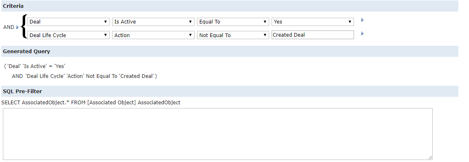Viewport: 469px width, 162px height.
Task: Click the Created Deal value text box
Action: pyautogui.click(x=313, y=35)
